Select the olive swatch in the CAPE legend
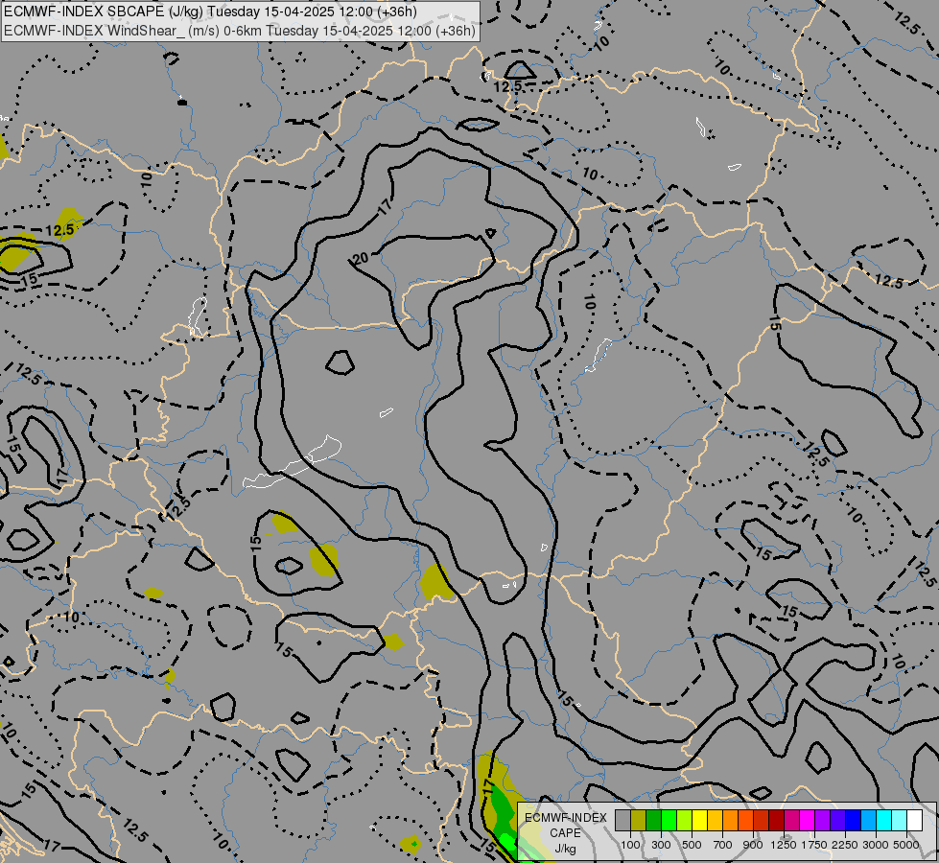This screenshot has width=939, height=863. point(639,820)
